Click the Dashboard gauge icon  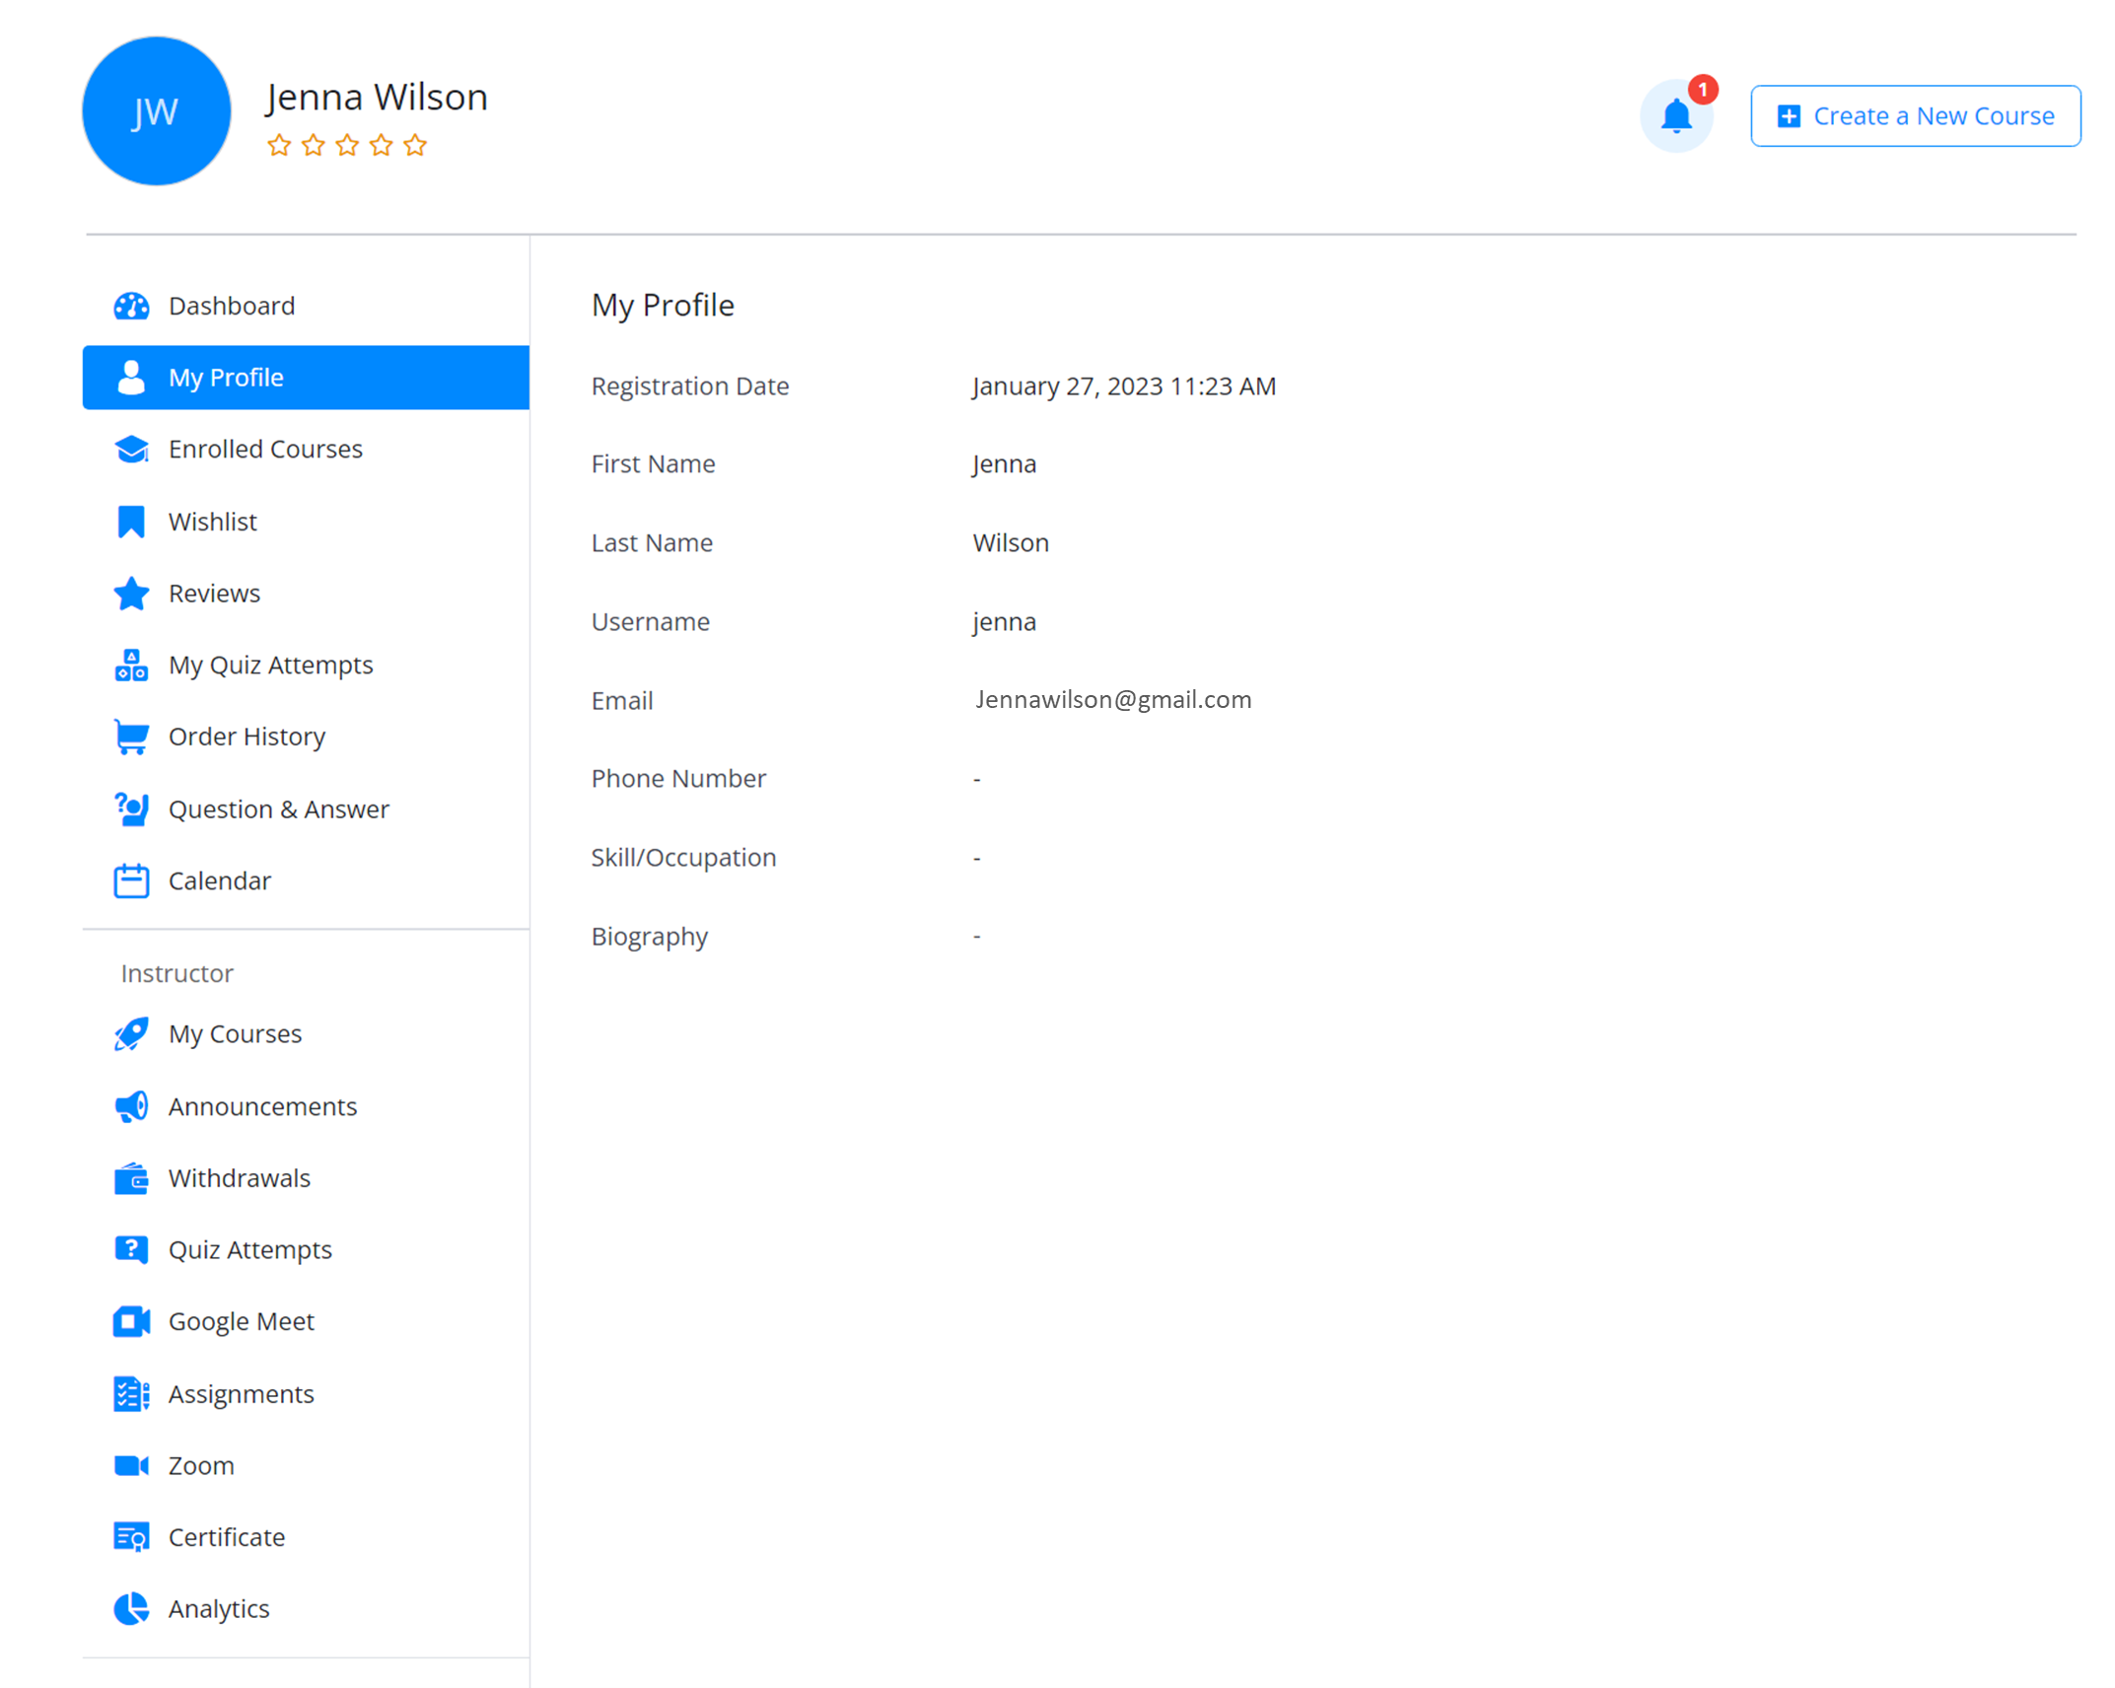(131, 306)
